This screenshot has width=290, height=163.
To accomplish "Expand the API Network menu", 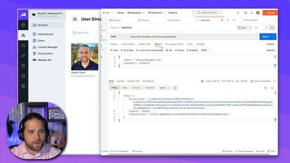I will coord(156,13).
